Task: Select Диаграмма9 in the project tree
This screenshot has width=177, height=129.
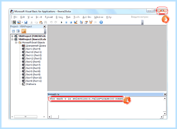Action: pos(36,46)
